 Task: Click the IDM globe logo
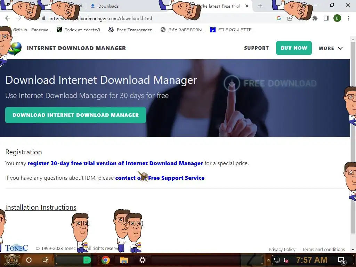pos(15,48)
